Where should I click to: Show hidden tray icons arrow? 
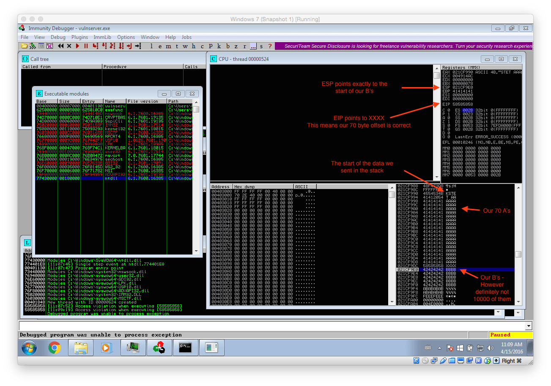[x=439, y=348]
